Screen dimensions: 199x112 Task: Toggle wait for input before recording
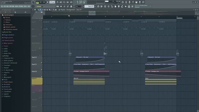point(61,2)
